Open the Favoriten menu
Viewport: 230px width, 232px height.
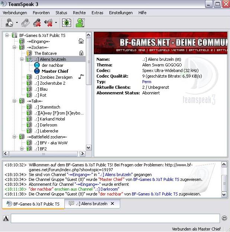pyautogui.click(x=41, y=13)
